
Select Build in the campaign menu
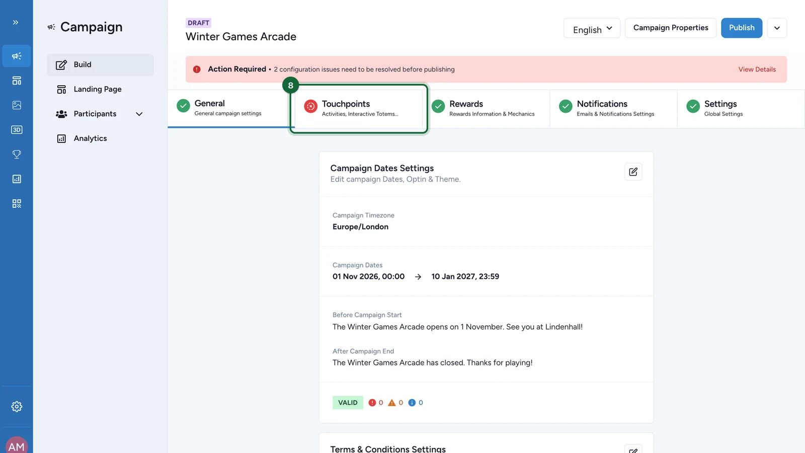click(x=100, y=65)
